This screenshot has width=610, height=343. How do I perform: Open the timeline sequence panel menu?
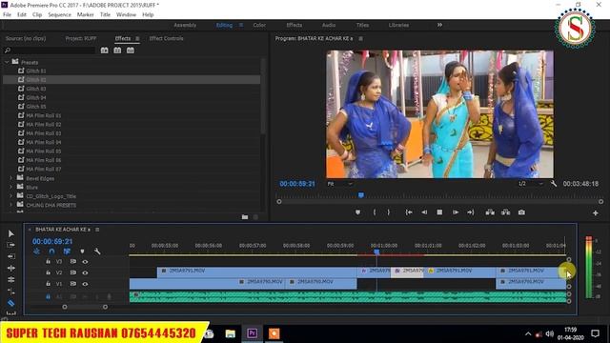(97, 230)
